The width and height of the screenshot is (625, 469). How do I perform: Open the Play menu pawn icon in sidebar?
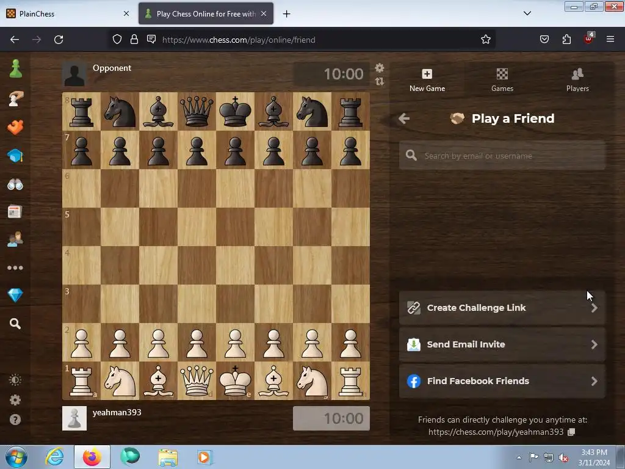[15, 68]
